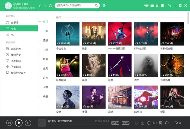Open the 新歌 station thumbnail
The height and width of the screenshot is (129, 190).
[x=172, y=97]
